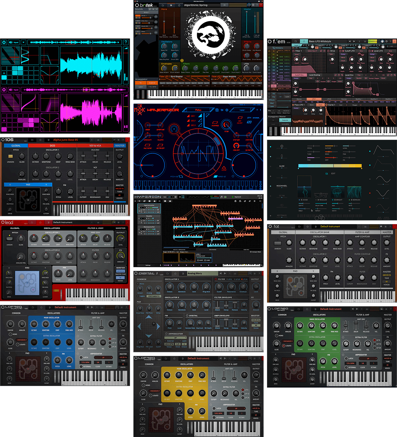Enable Mono checkbox in Digital 1
The height and width of the screenshot is (437, 397).
(138, 284)
